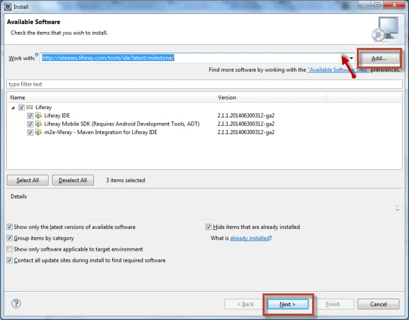Uncheck the Liferay IDE checkbox
This screenshot has height=320, width=409.
pos(30,116)
